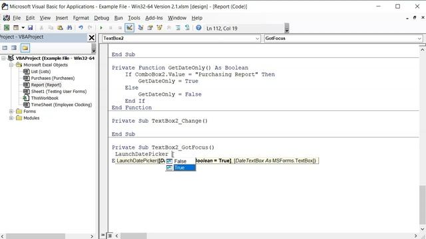Restore the inner code window
426x239 pixels.
(414, 18)
